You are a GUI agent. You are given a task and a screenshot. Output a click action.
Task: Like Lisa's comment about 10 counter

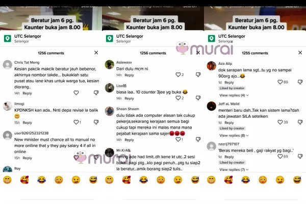click(178, 98)
